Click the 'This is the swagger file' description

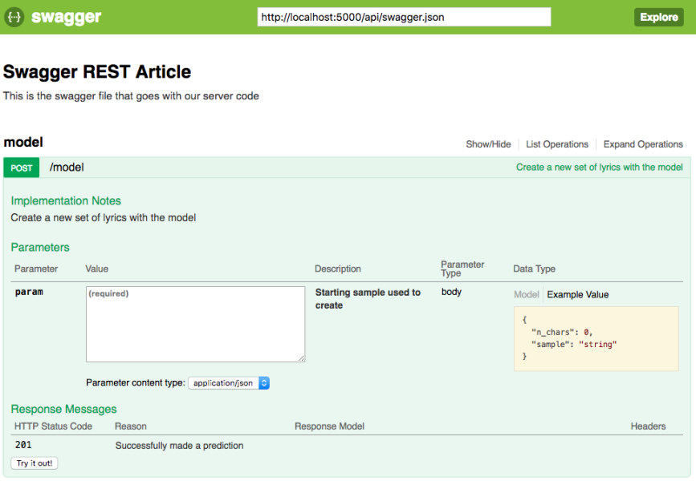(x=131, y=95)
